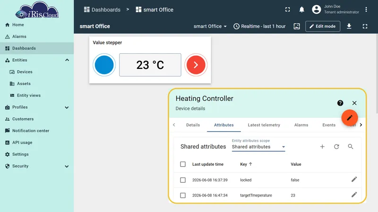The width and height of the screenshot is (378, 212).
Task: Close the Heating Controller details panel
Action: 354,103
